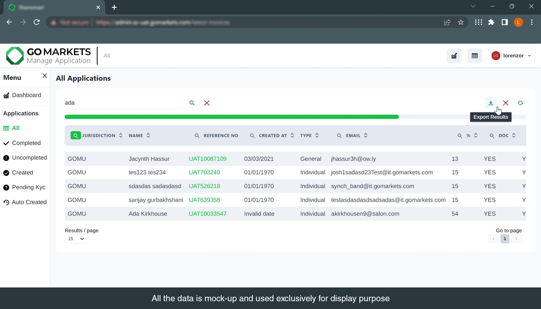Image resolution: width=541 pixels, height=309 pixels.
Task: Click percent column search icon
Action: coord(460,136)
